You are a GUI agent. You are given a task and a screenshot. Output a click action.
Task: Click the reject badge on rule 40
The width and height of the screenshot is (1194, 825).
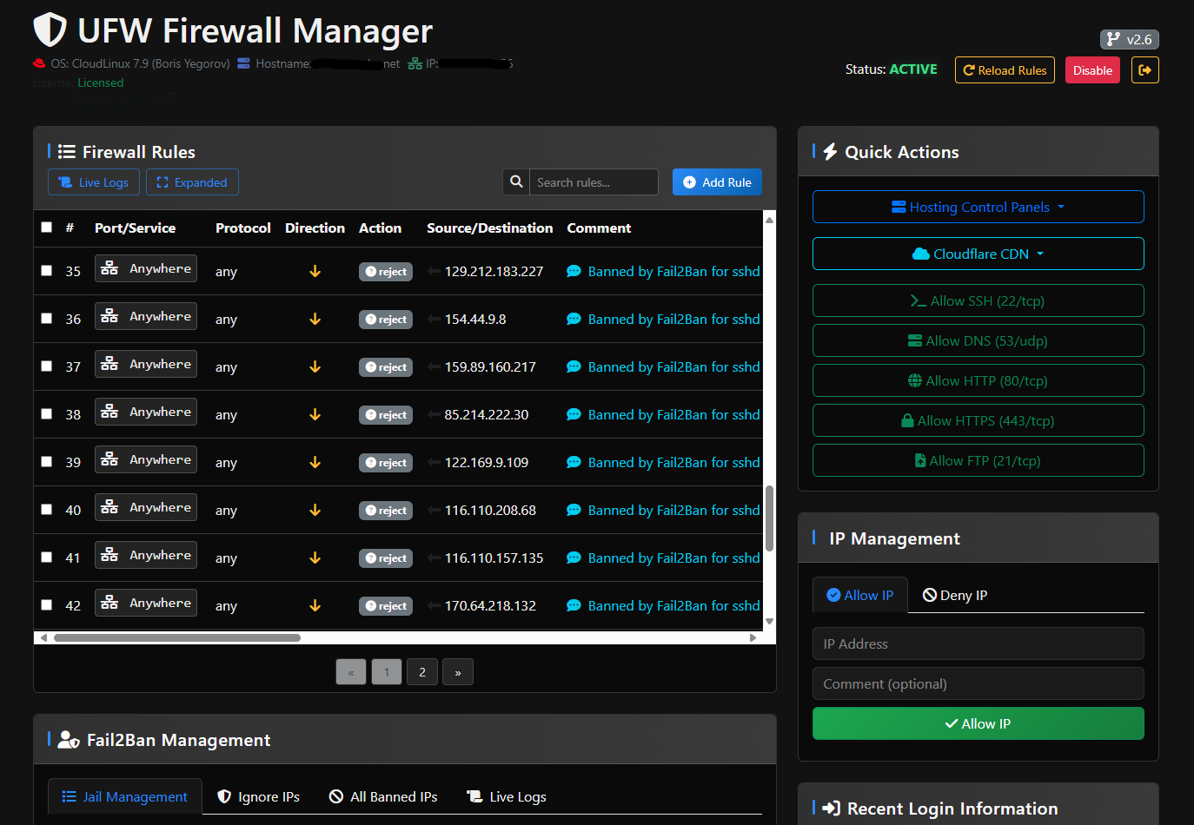[x=386, y=511]
